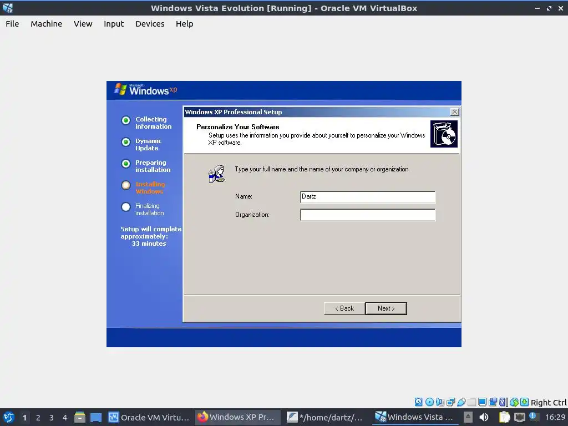
Task: Click the CPU virtualization indicator icon
Action: (504, 402)
